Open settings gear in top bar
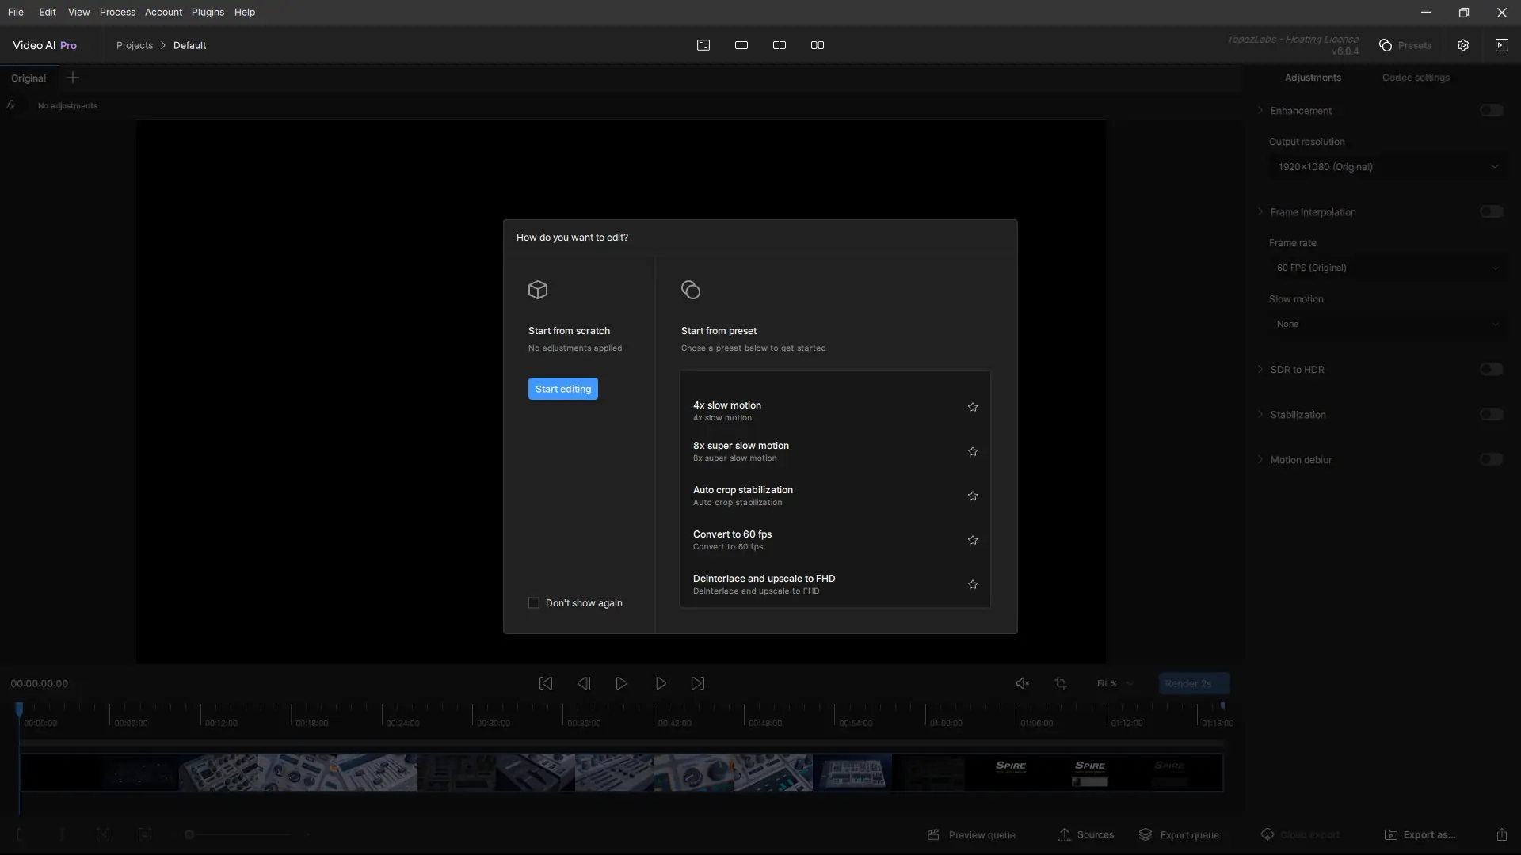This screenshot has width=1521, height=855. pos(1462,45)
